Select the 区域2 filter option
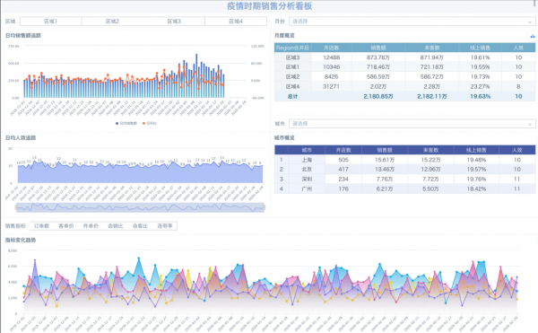The width and height of the screenshot is (538, 333). point(113,22)
